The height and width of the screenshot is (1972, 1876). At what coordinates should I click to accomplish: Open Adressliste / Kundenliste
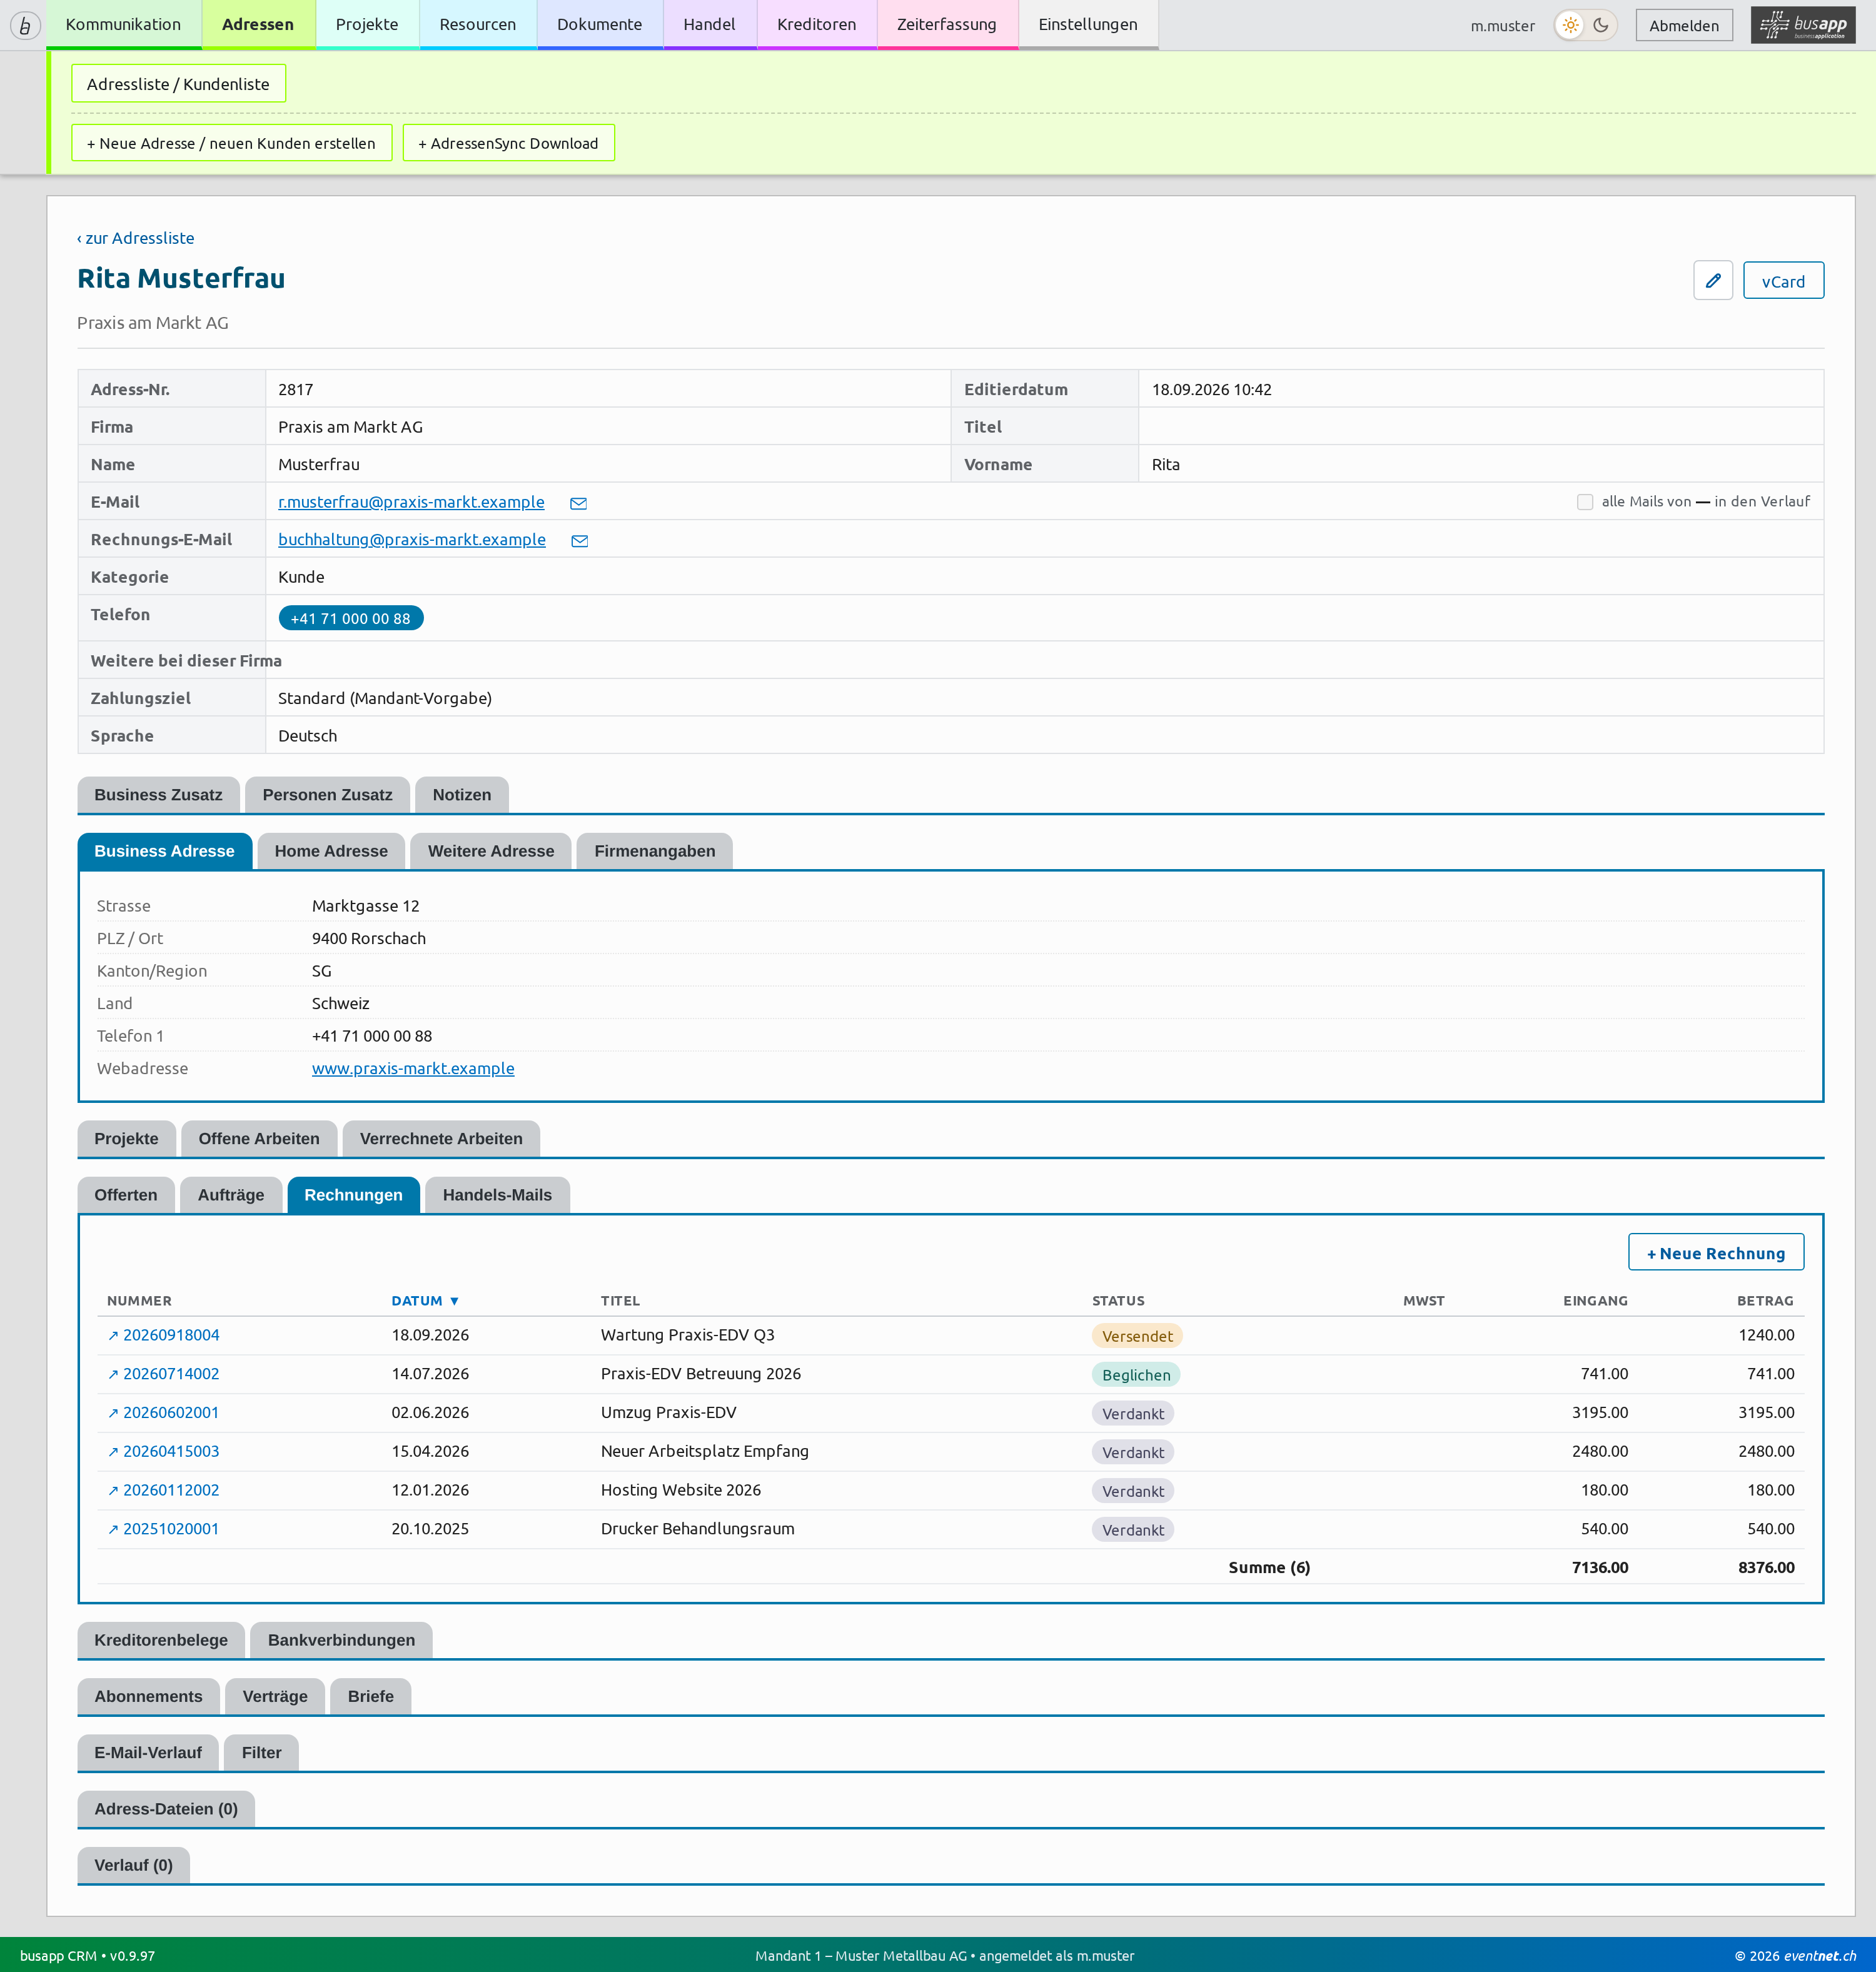[x=178, y=84]
